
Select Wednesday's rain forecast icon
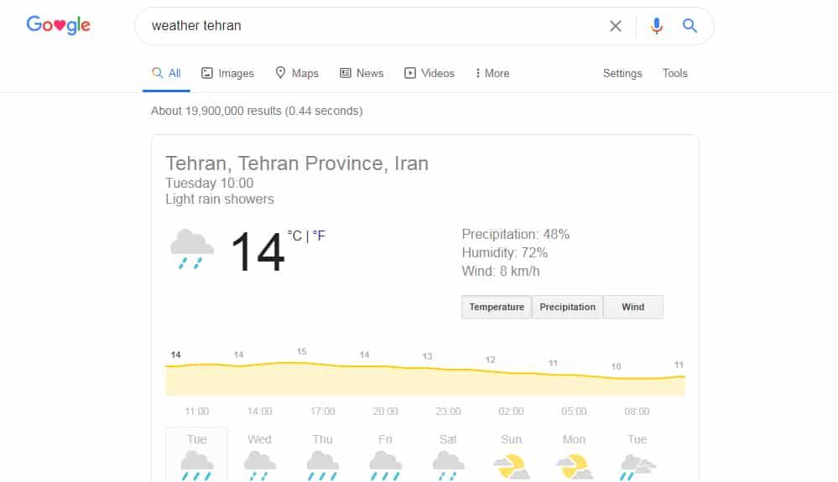(260, 465)
